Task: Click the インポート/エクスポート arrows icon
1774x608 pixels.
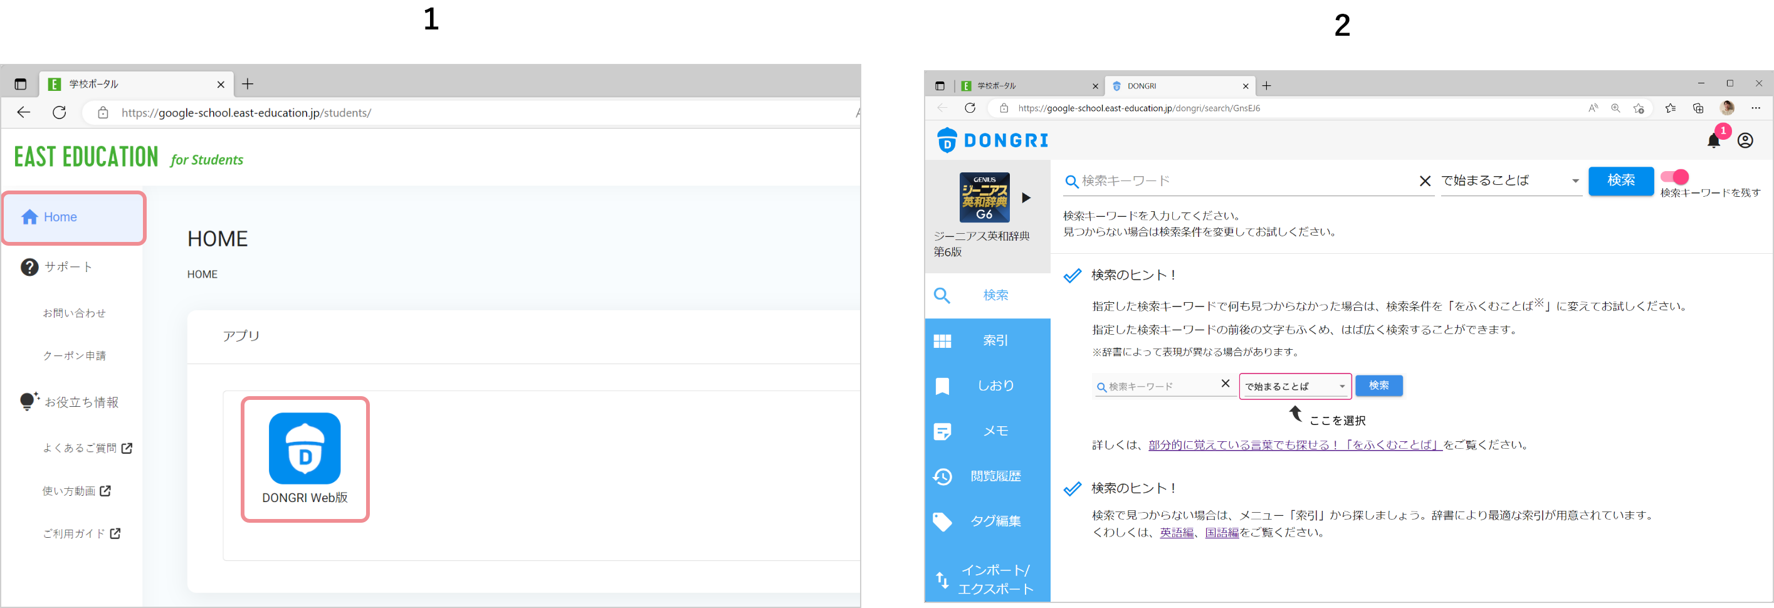Action: tap(942, 580)
